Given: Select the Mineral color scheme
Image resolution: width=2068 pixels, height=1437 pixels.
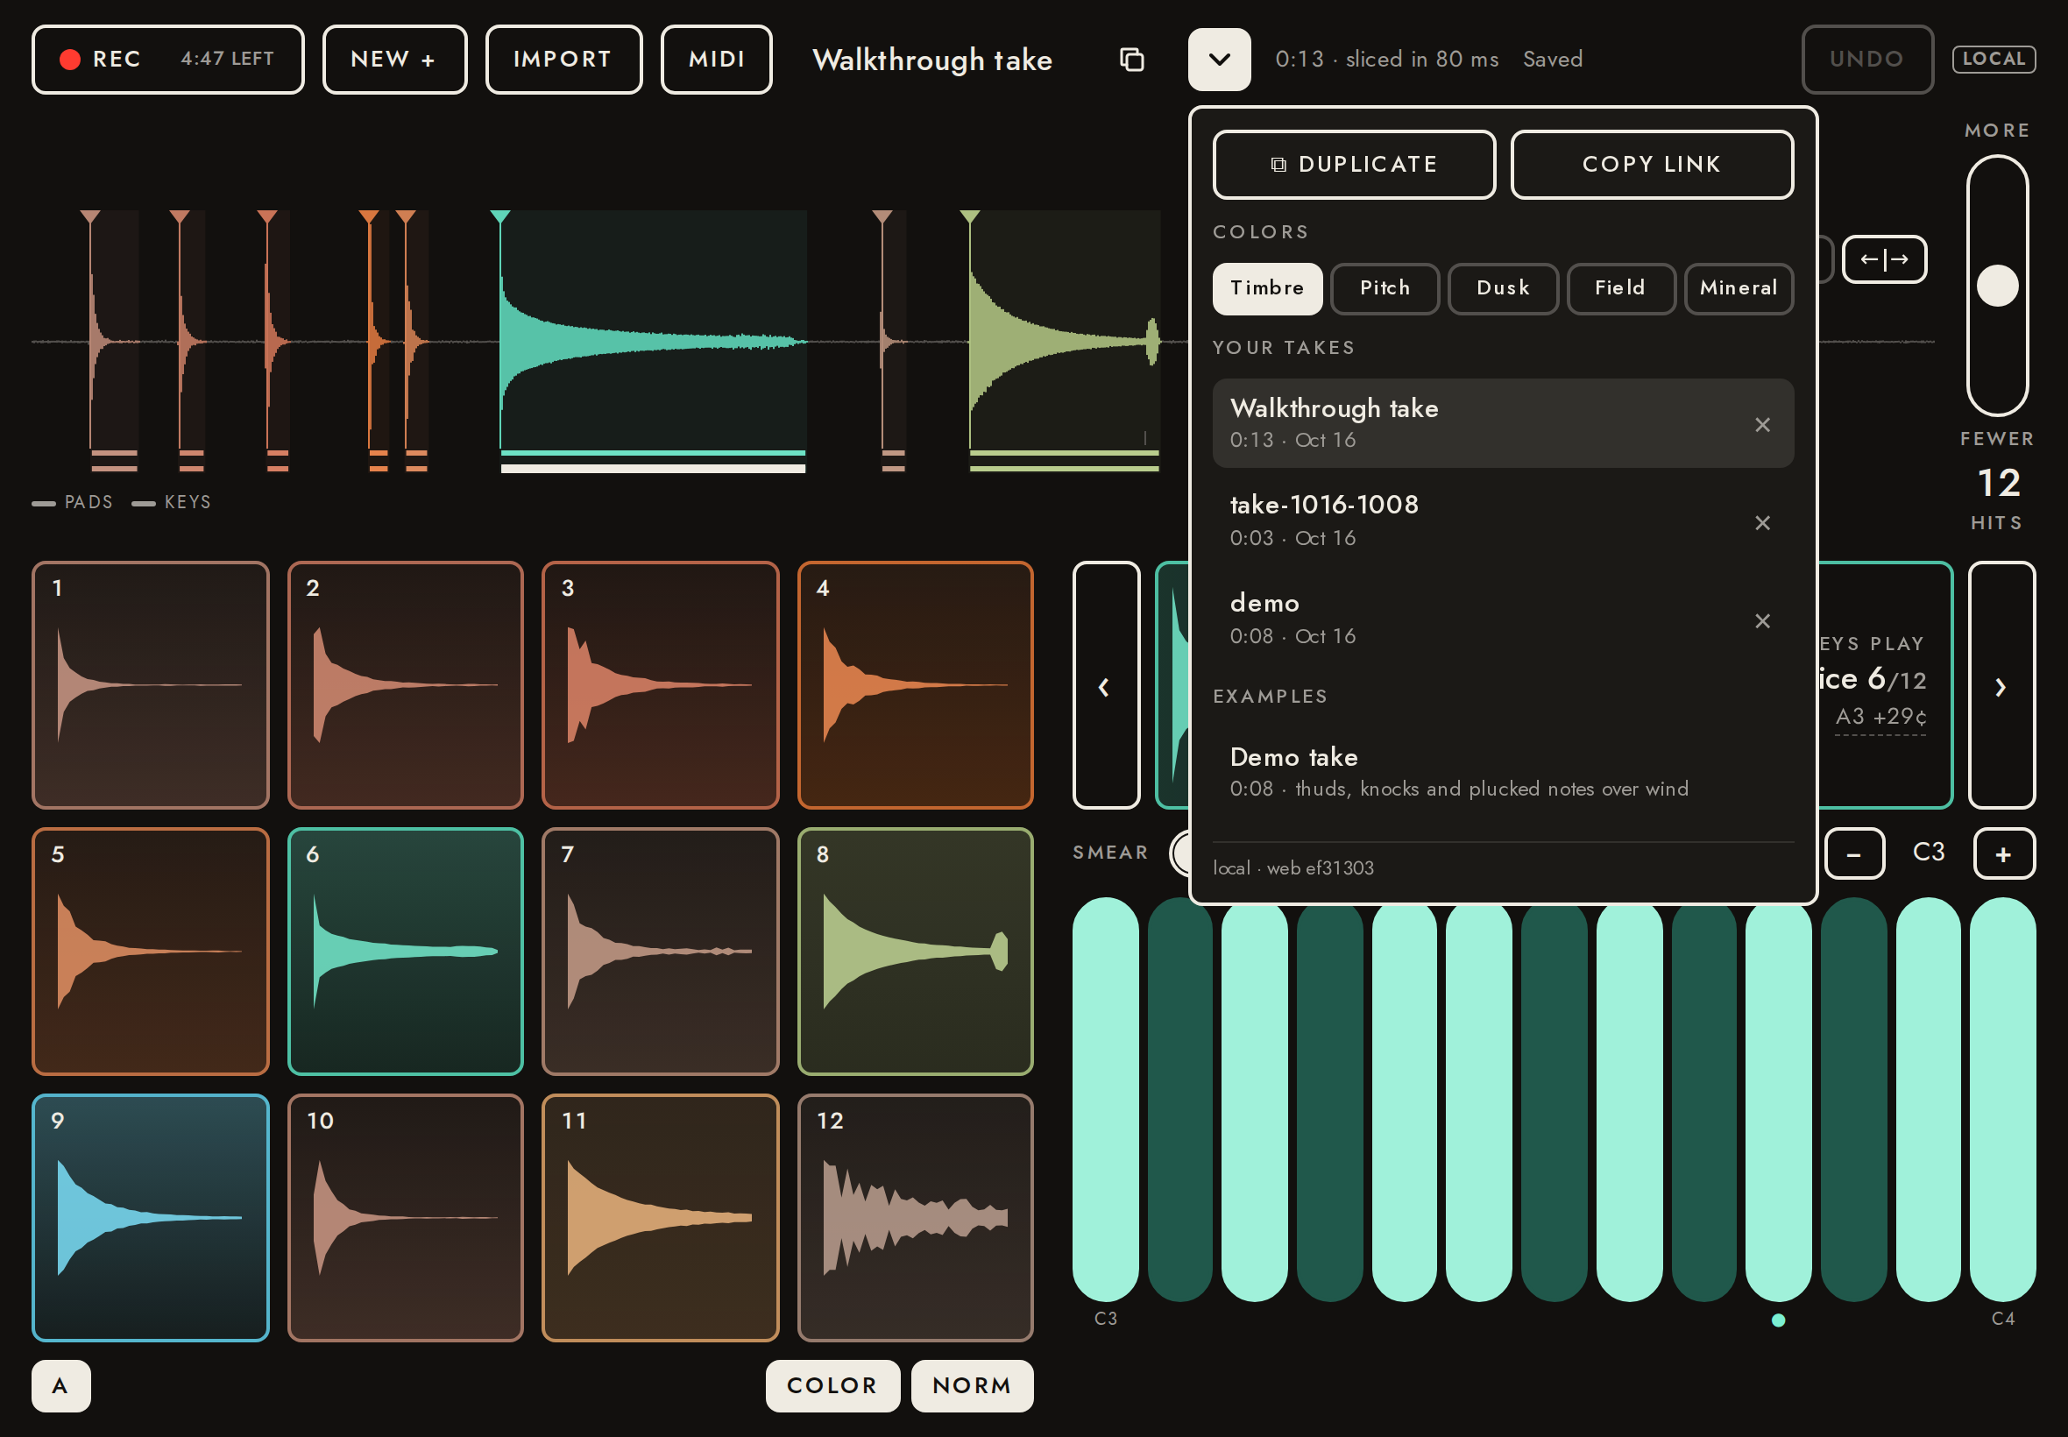Looking at the screenshot, I should pyautogui.click(x=1739, y=289).
